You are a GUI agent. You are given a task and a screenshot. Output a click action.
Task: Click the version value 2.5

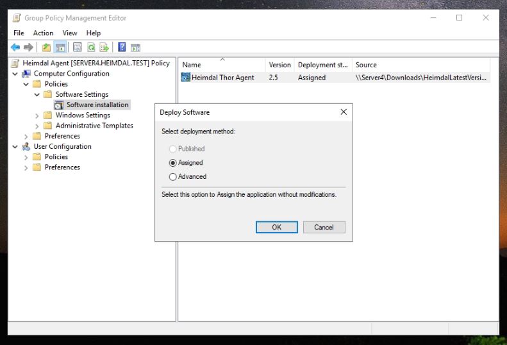(273, 78)
